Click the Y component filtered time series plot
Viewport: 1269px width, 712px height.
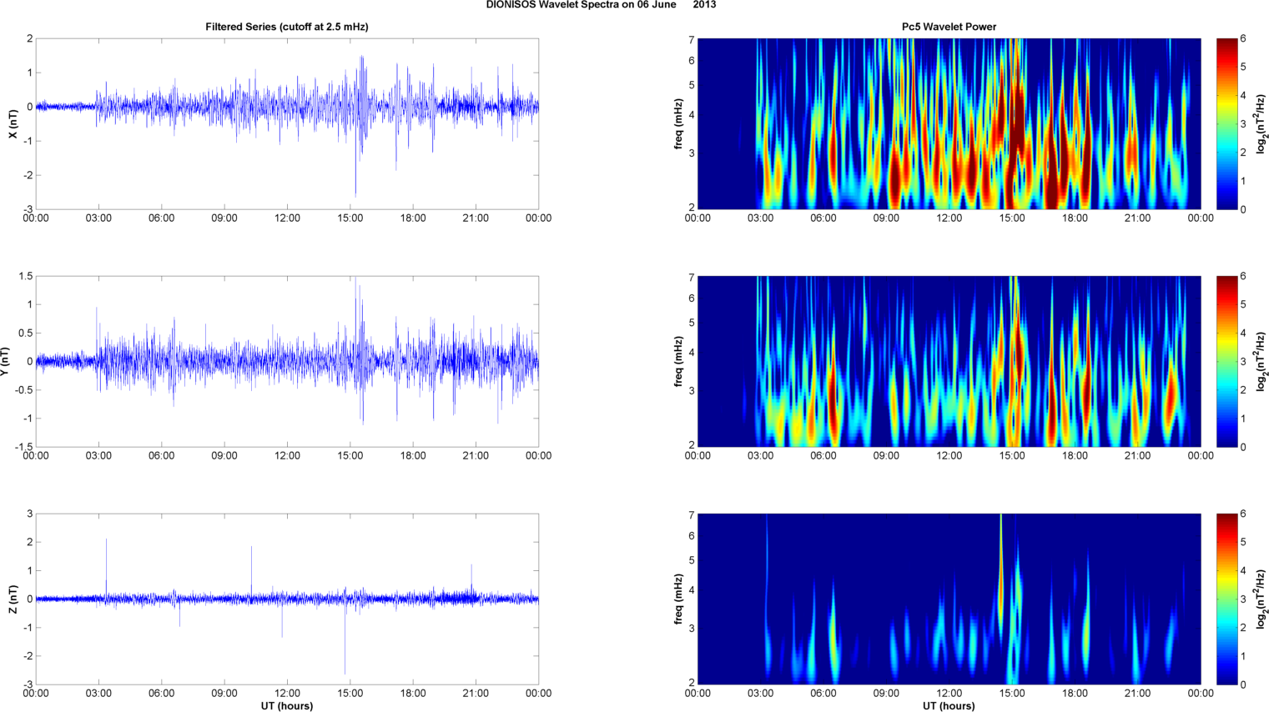point(287,361)
